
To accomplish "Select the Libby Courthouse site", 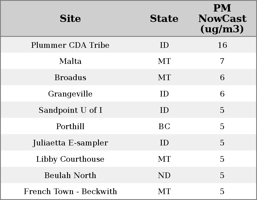I will [x=70, y=159].
